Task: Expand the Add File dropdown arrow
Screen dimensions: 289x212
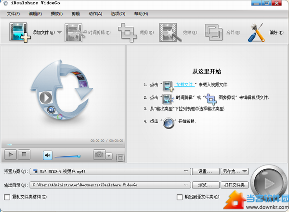Action: coord(59,33)
